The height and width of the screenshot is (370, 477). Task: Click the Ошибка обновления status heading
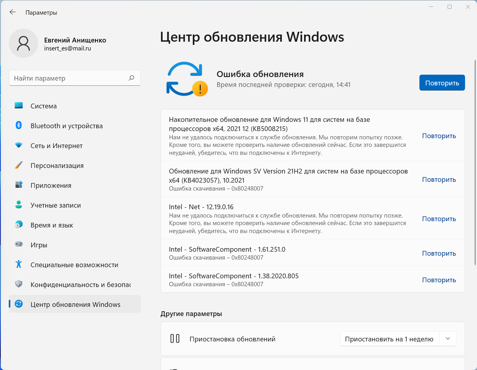(260, 74)
